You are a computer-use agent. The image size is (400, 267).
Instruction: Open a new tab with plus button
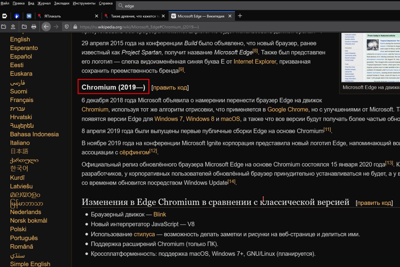tap(240, 16)
